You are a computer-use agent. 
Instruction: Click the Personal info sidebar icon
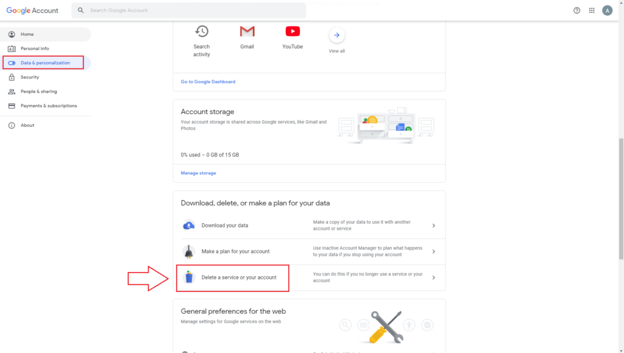point(12,49)
